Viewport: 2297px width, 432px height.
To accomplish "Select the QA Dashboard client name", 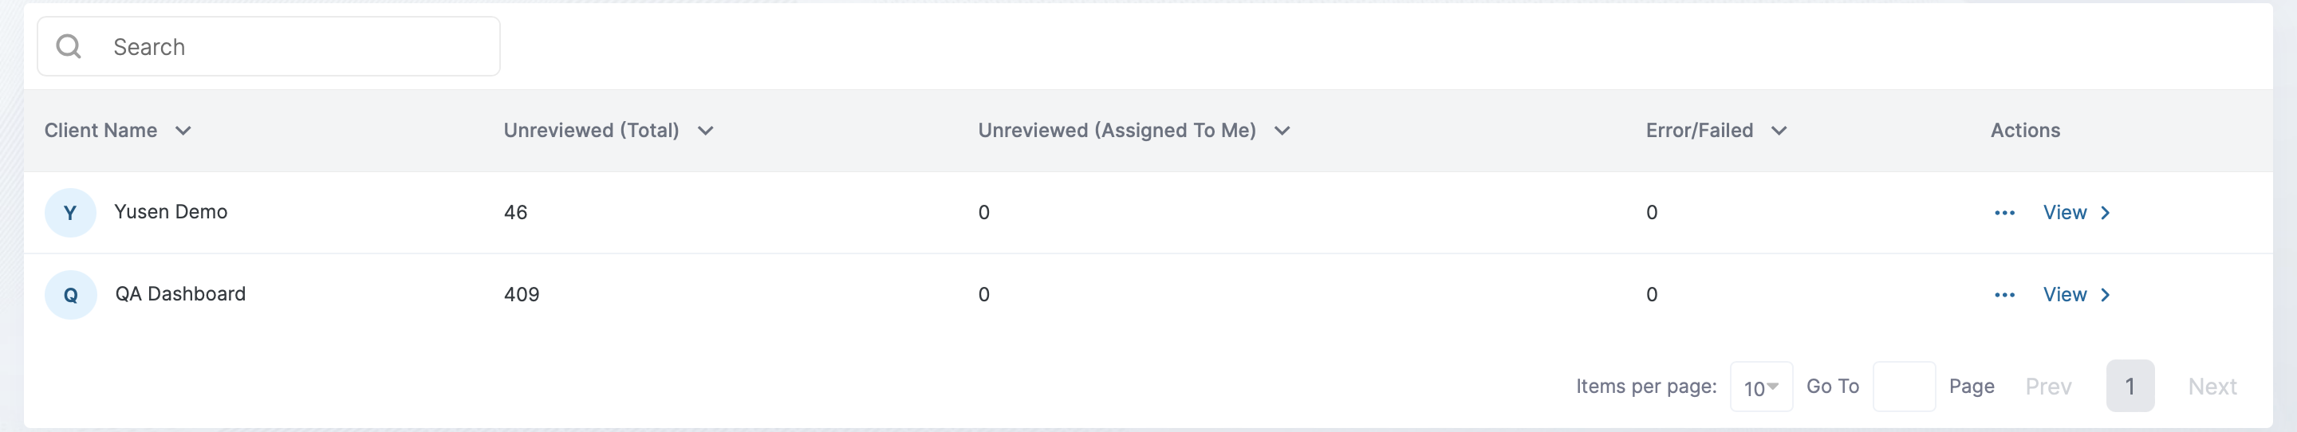I will coord(180,294).
